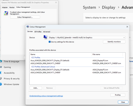The height and width of the screenshot is (106, 133).
Task: Click the Colour Management... button
Action: 25,17
